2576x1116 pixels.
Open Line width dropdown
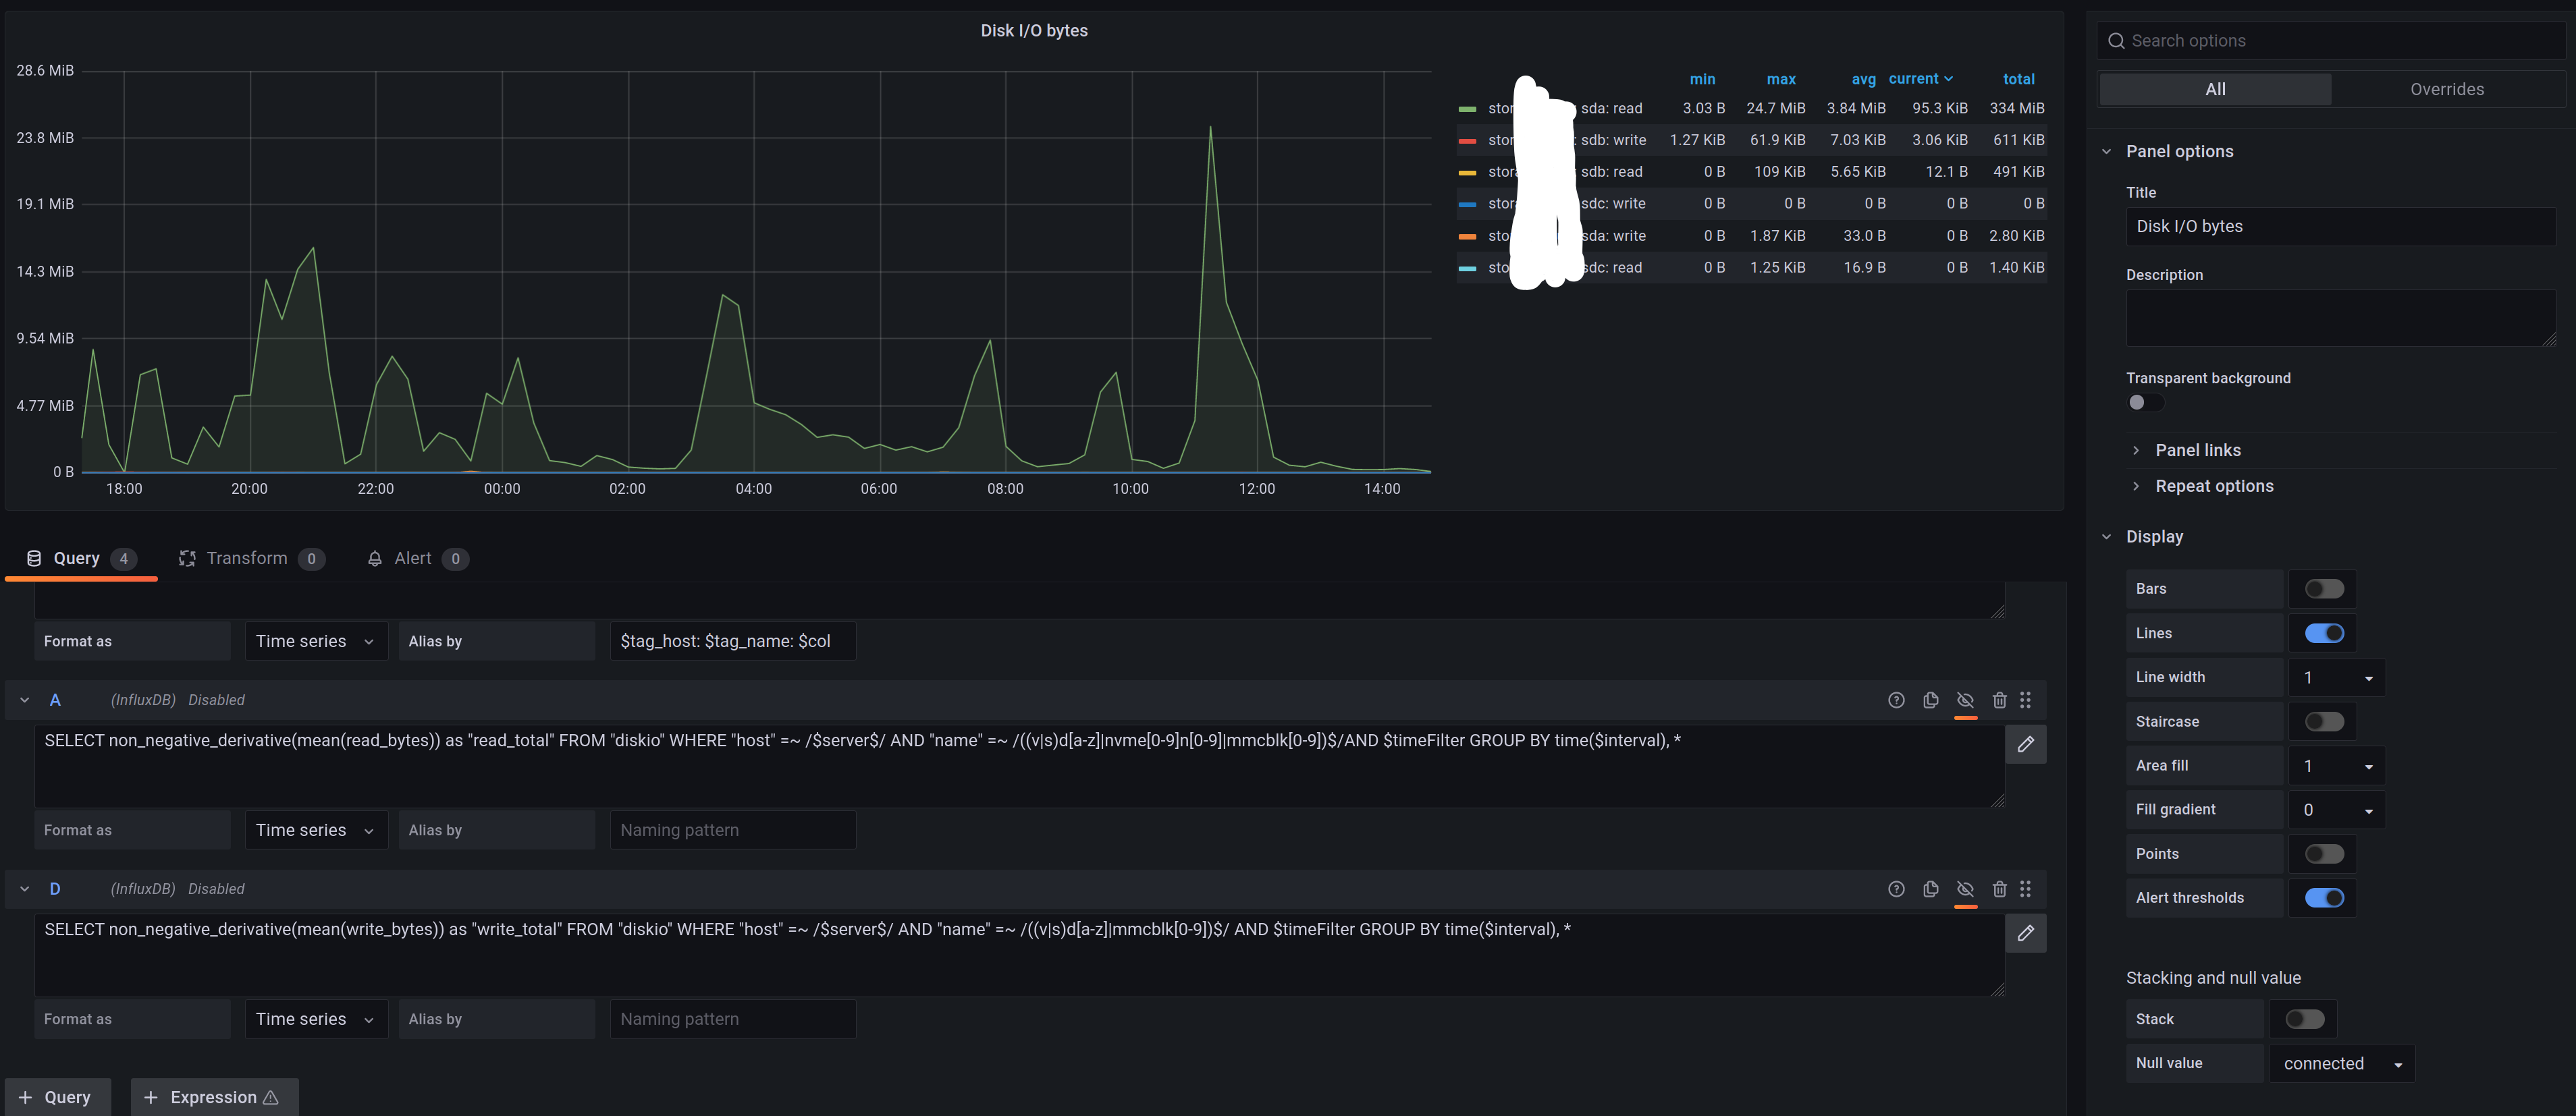coord(2336,677)
